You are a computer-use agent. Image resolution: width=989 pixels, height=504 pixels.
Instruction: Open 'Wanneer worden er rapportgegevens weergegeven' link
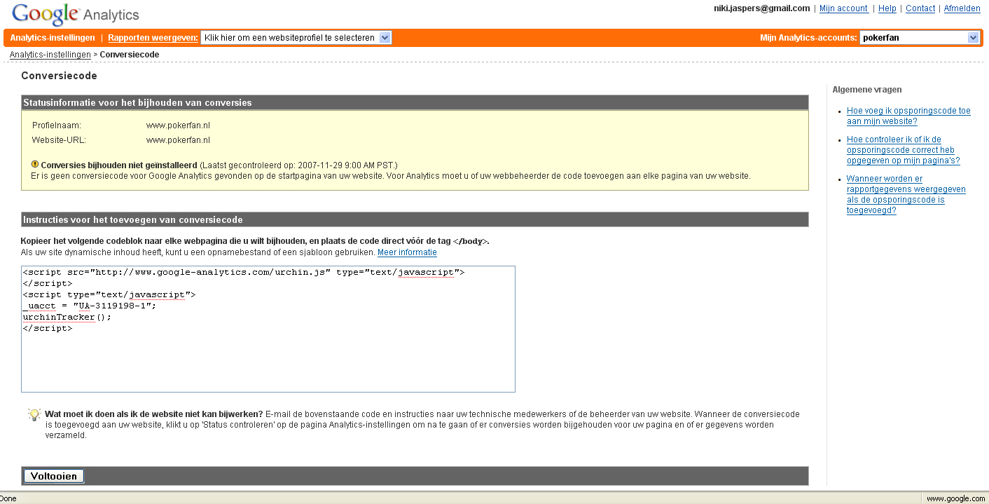click(906, 194)
